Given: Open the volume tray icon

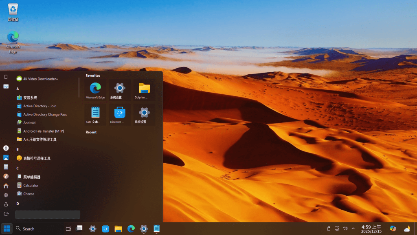Looking at the screenshot, I should point(345,228).
